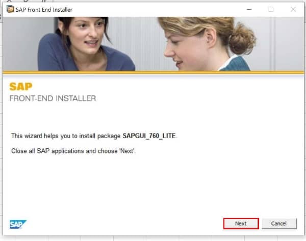Click the grey window area right of banner photo
Screen dimensions: 306x241
coord(286,43)
